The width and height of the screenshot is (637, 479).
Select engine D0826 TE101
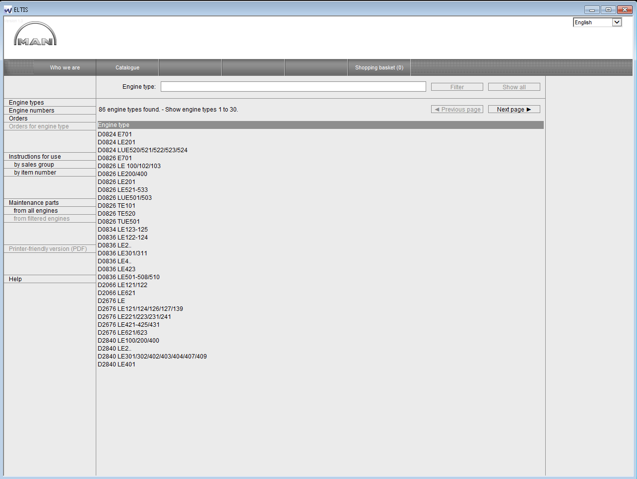point(117,206)
